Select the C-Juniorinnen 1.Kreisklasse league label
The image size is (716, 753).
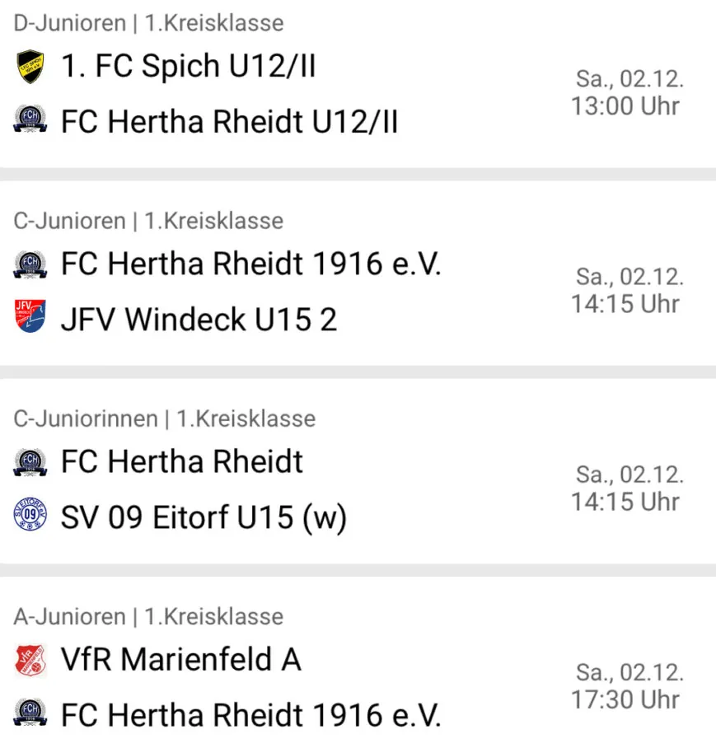pos(165,419)
